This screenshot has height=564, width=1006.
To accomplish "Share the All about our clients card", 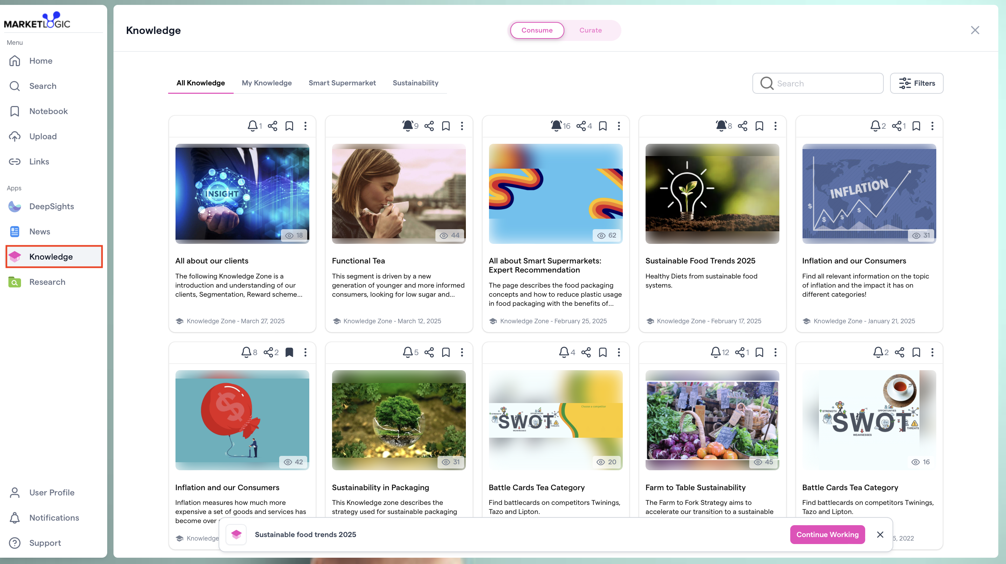I will 272,126.
